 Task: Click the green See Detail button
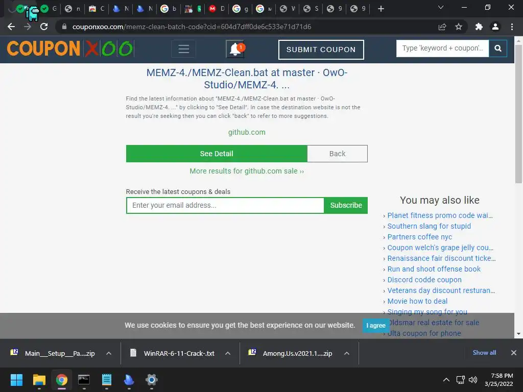tap(217, 154)
